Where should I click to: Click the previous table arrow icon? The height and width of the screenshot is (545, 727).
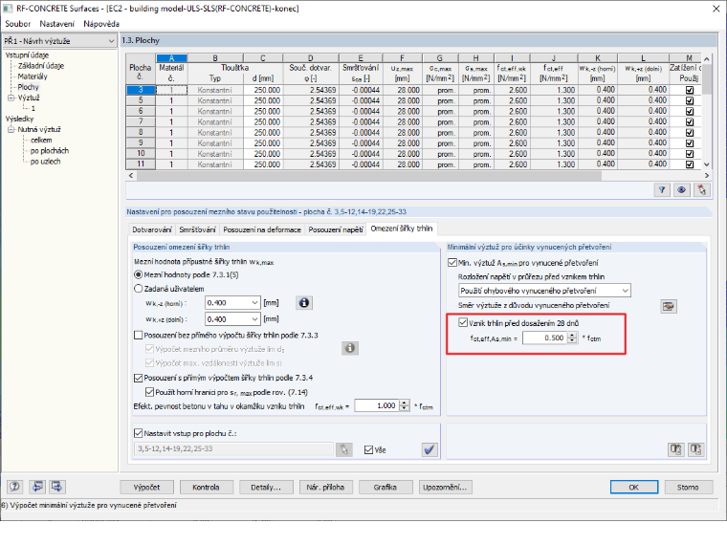click(x=37, y=487)
